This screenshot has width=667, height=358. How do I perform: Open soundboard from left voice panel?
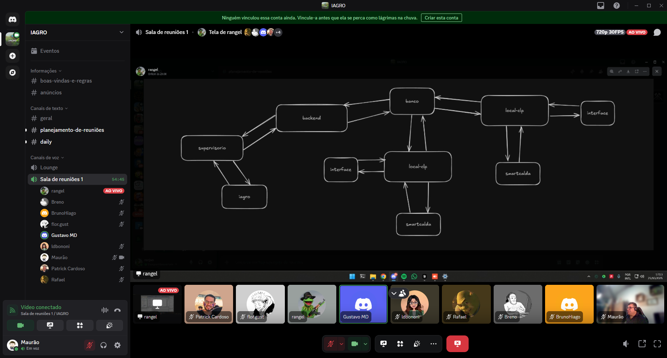(109, 325)
